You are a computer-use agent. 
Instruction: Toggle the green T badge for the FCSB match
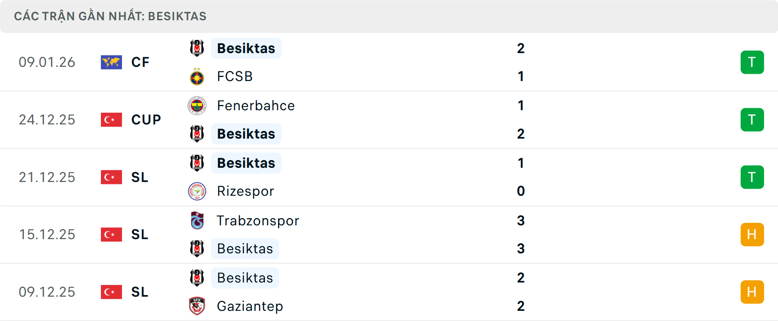point(752,62)
